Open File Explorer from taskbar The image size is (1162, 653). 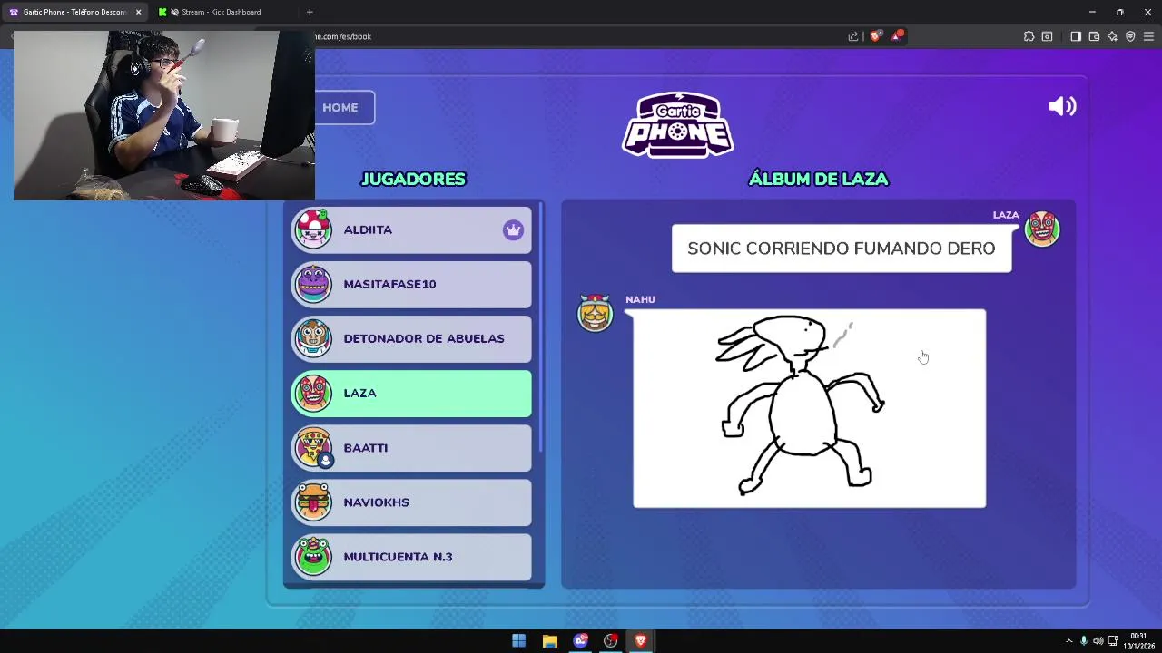[x=549, y=641]
